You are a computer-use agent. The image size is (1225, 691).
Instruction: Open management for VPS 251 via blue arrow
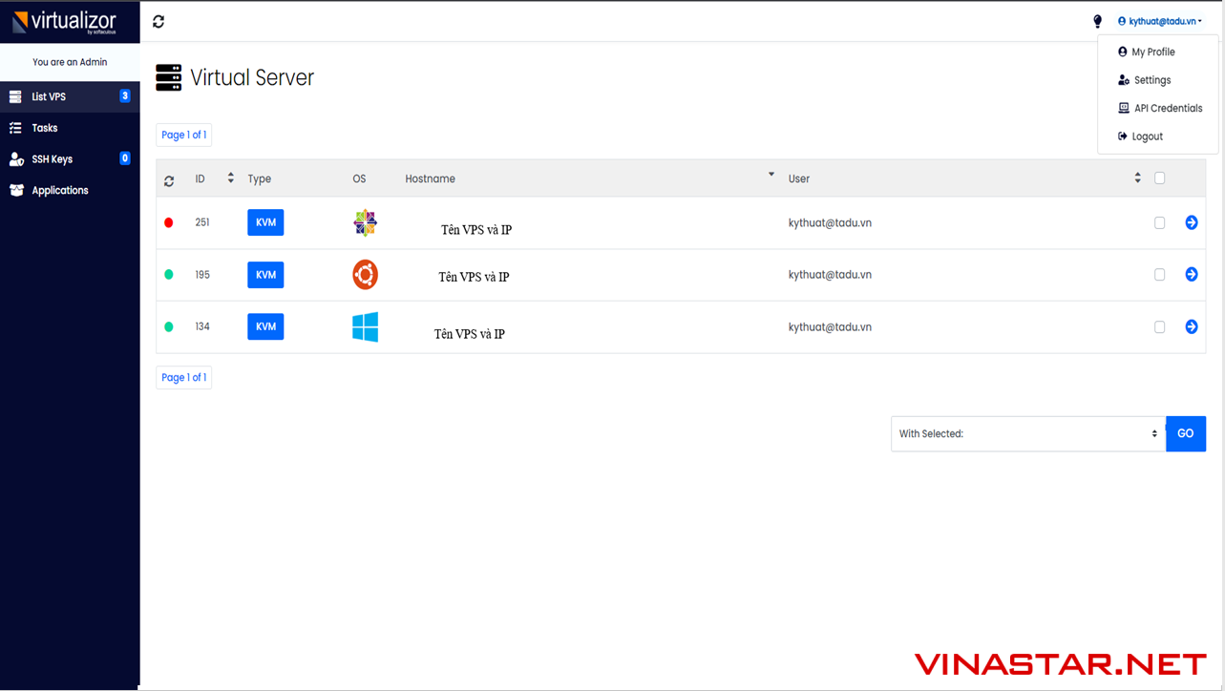(1191, 221)
